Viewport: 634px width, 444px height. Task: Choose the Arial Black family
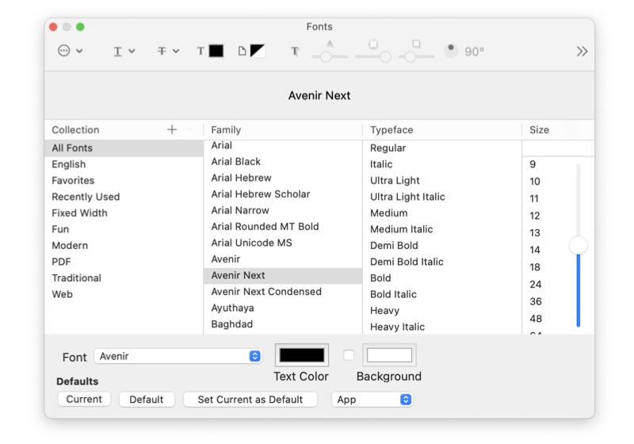(283, 161)
